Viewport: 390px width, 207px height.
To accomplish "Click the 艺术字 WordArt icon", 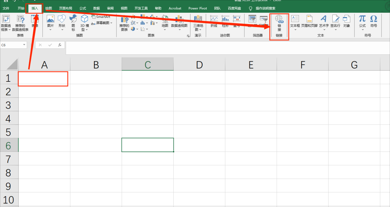I will pos(324,19).
